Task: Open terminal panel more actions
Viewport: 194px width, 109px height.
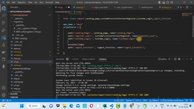Action: click(x=183, y=59)
